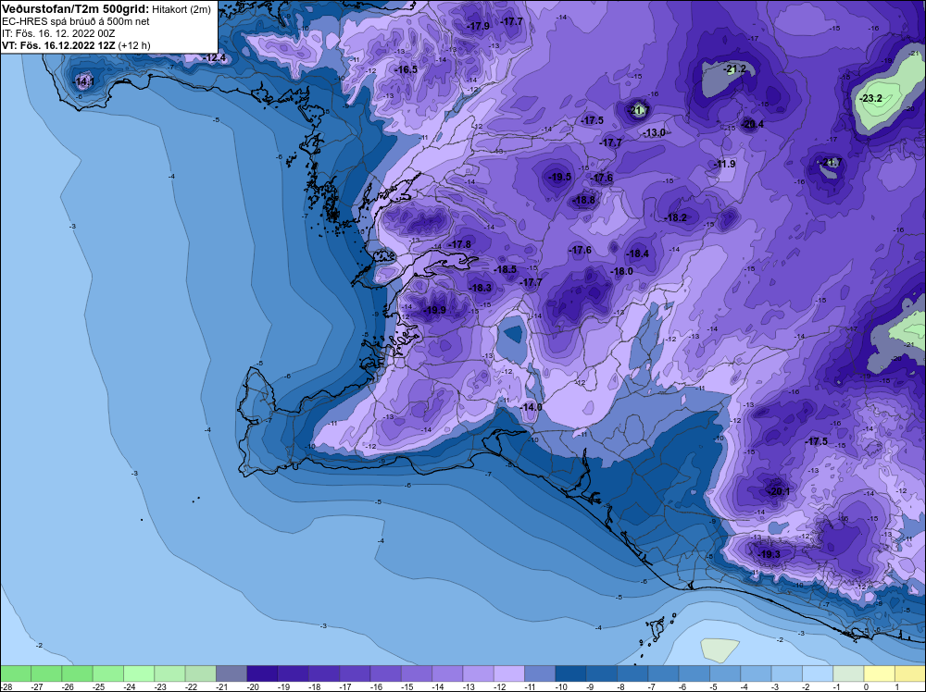Click the -13.0 temperature label

pos(655,132)
